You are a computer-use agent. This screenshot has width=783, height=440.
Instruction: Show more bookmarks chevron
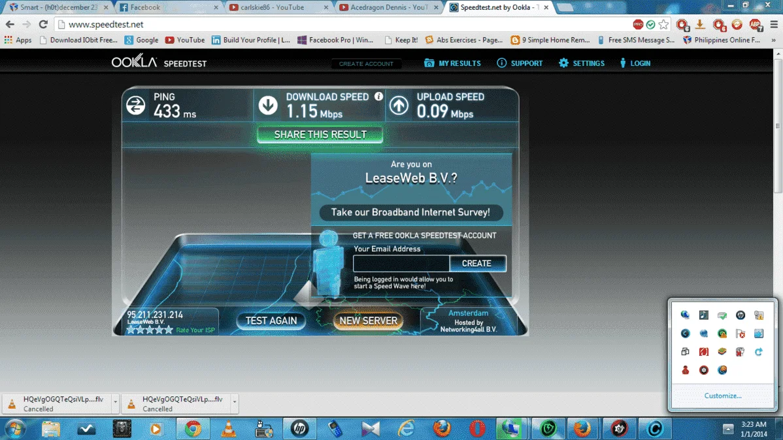coord(773,40)
